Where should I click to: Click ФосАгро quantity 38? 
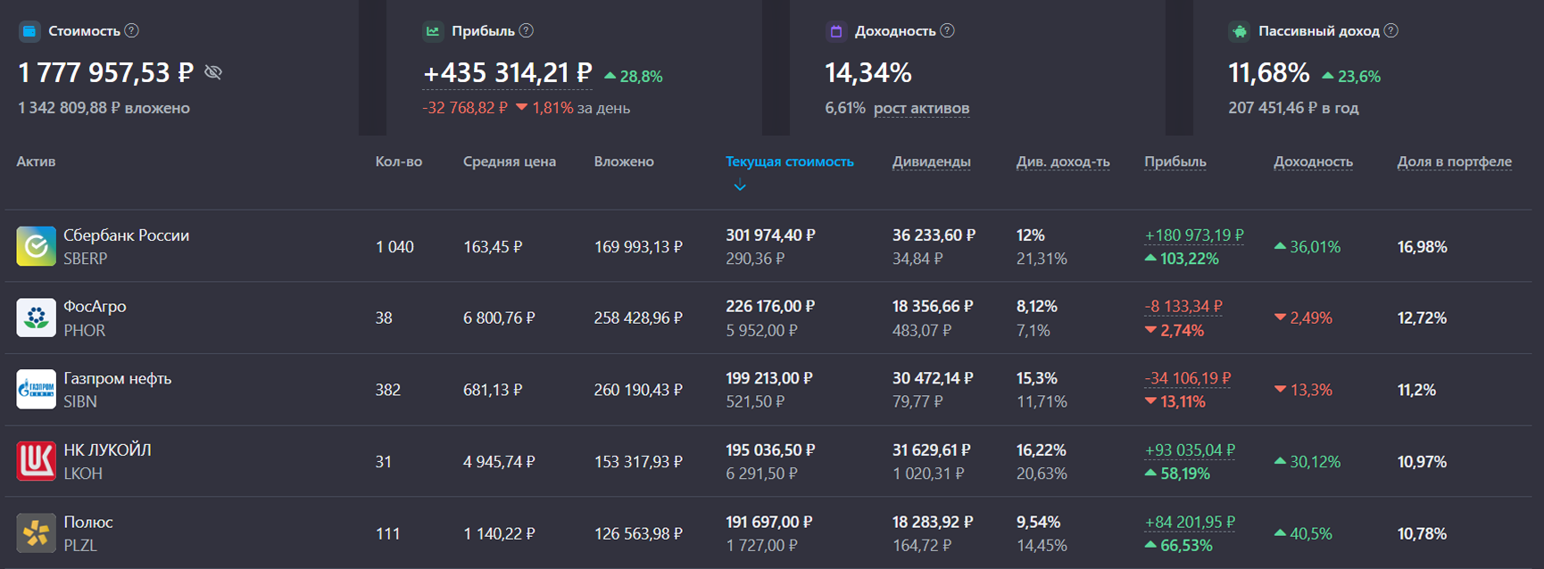coord(384,318)
